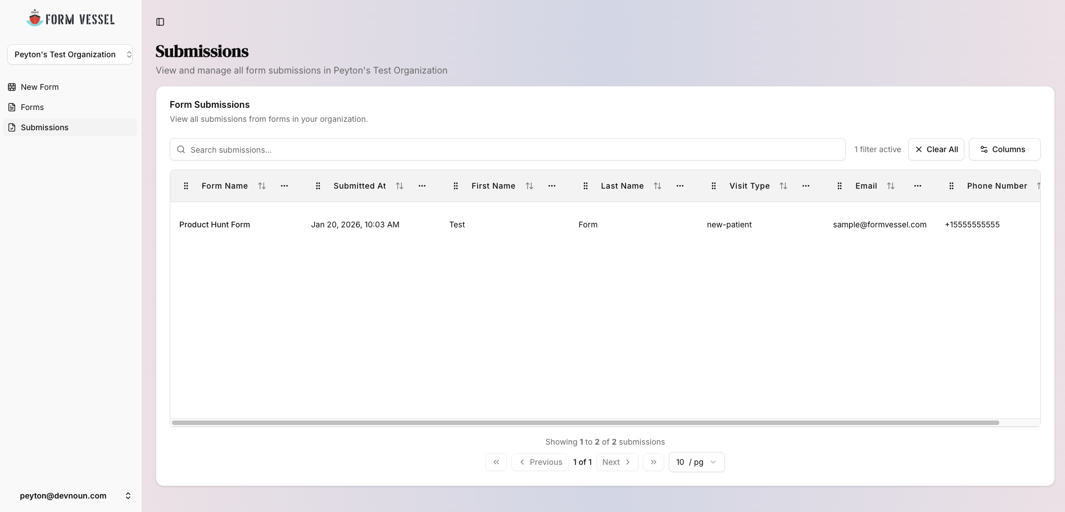Open the Form Name column ellipsis menu
The width and height of the screenshot is (1065, 512).
[284, 186]
